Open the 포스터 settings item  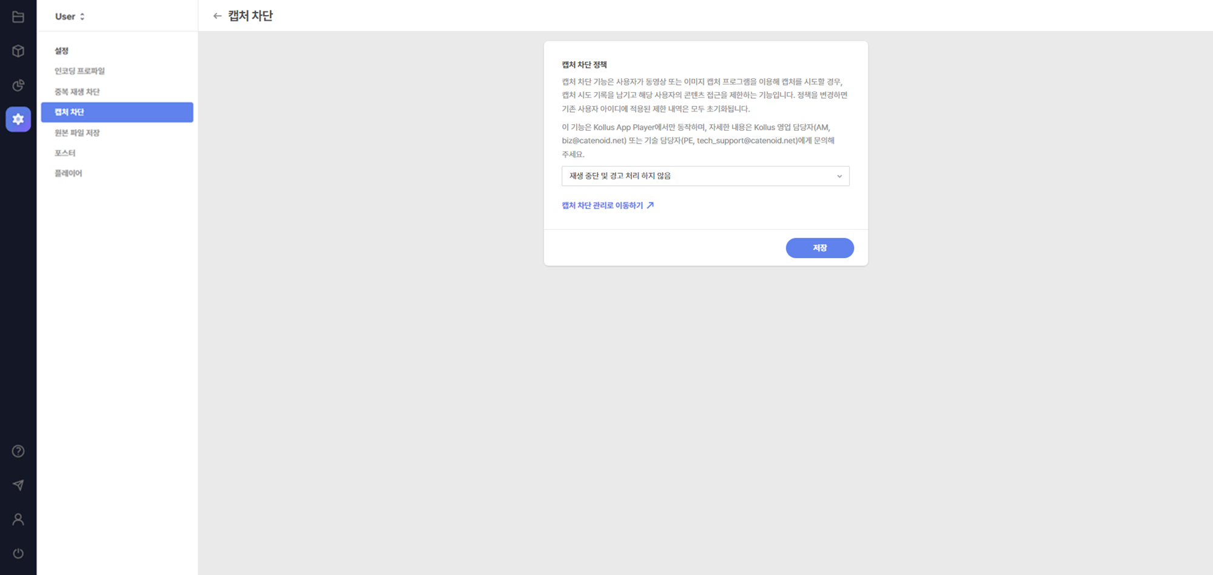click(65, 153)
